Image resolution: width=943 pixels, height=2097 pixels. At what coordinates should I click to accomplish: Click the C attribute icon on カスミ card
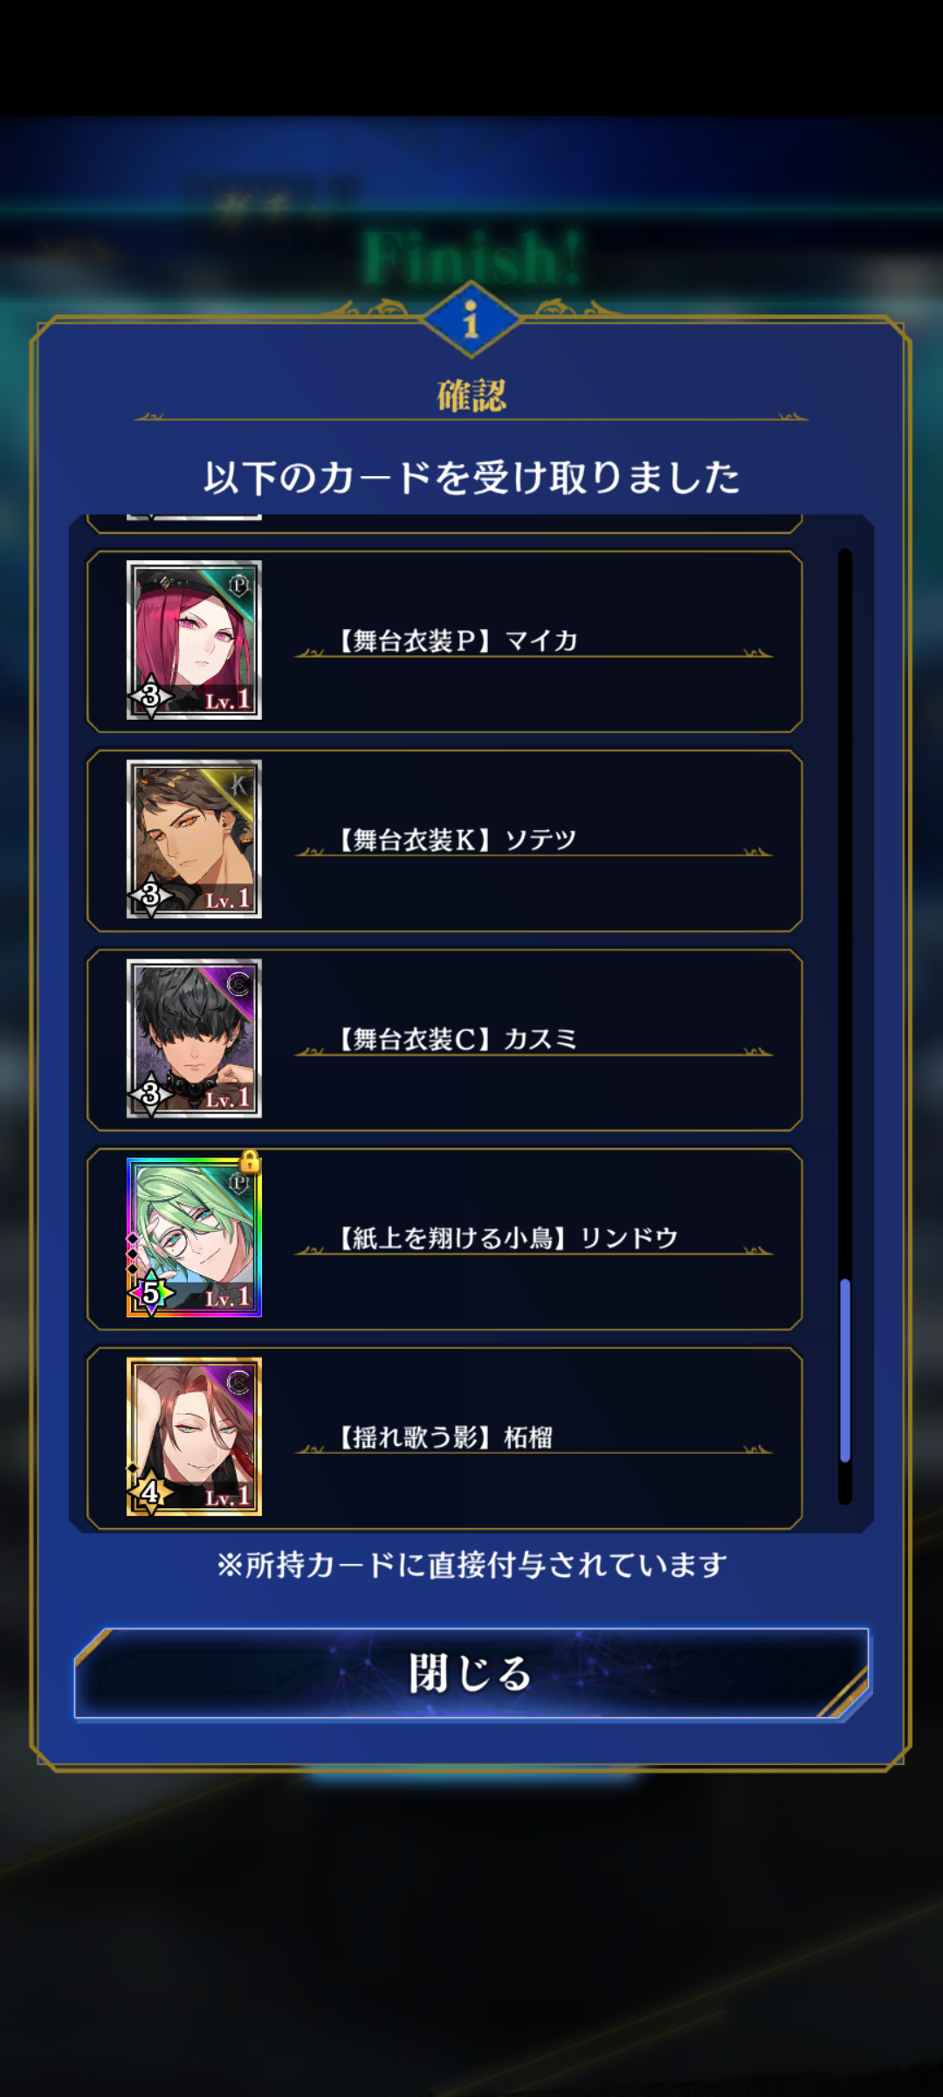(x=239, y=984)
